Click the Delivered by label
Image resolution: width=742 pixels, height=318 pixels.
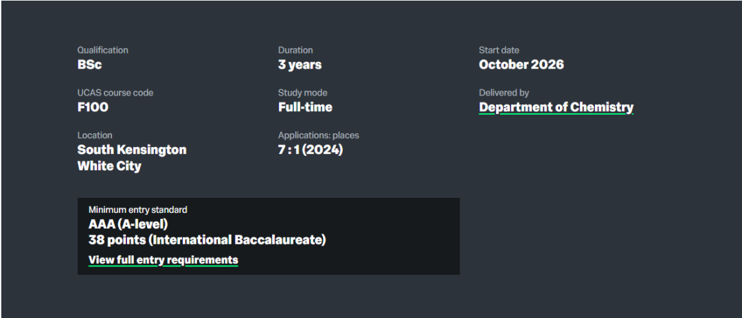[504, 93]
